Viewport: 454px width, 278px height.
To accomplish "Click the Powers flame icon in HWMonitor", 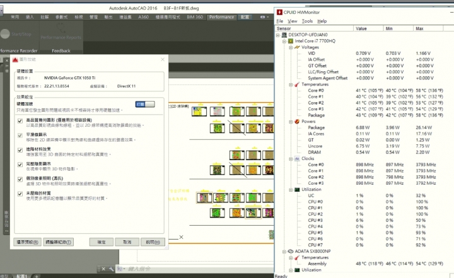I will click(x=297, y=121).
